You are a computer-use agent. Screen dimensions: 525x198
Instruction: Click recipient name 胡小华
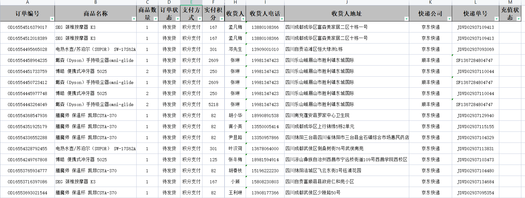point(235,116)
